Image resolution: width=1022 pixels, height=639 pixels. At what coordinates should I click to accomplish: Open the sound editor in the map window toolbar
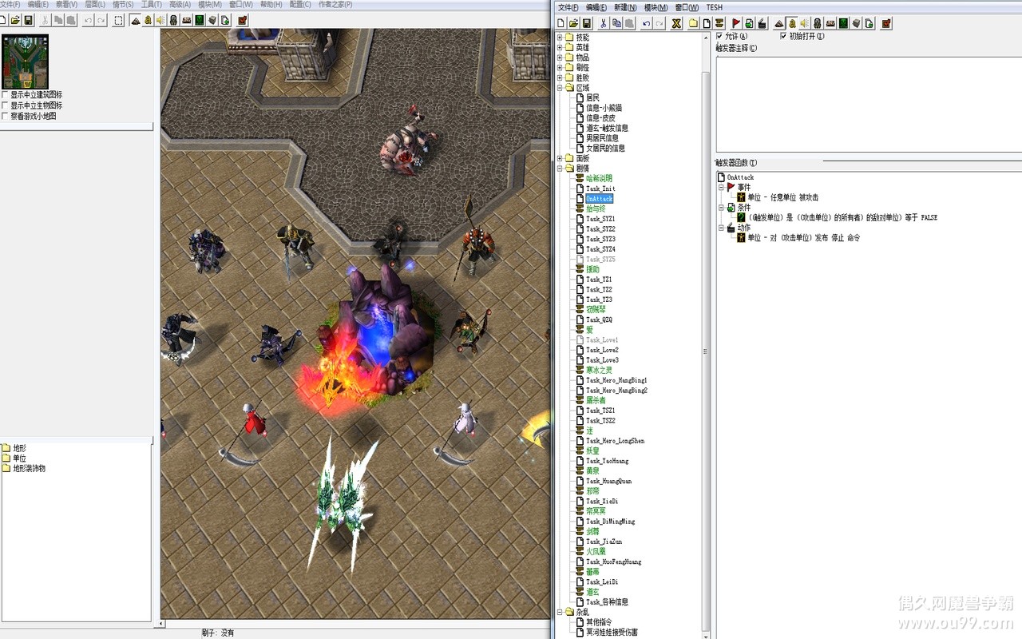160,20
